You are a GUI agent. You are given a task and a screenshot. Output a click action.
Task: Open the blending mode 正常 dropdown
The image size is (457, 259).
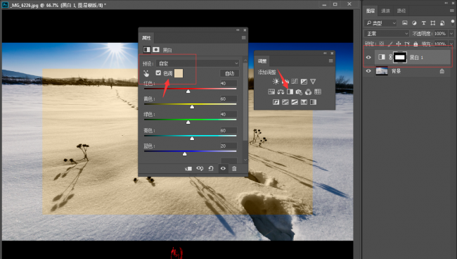coord(387,34)
